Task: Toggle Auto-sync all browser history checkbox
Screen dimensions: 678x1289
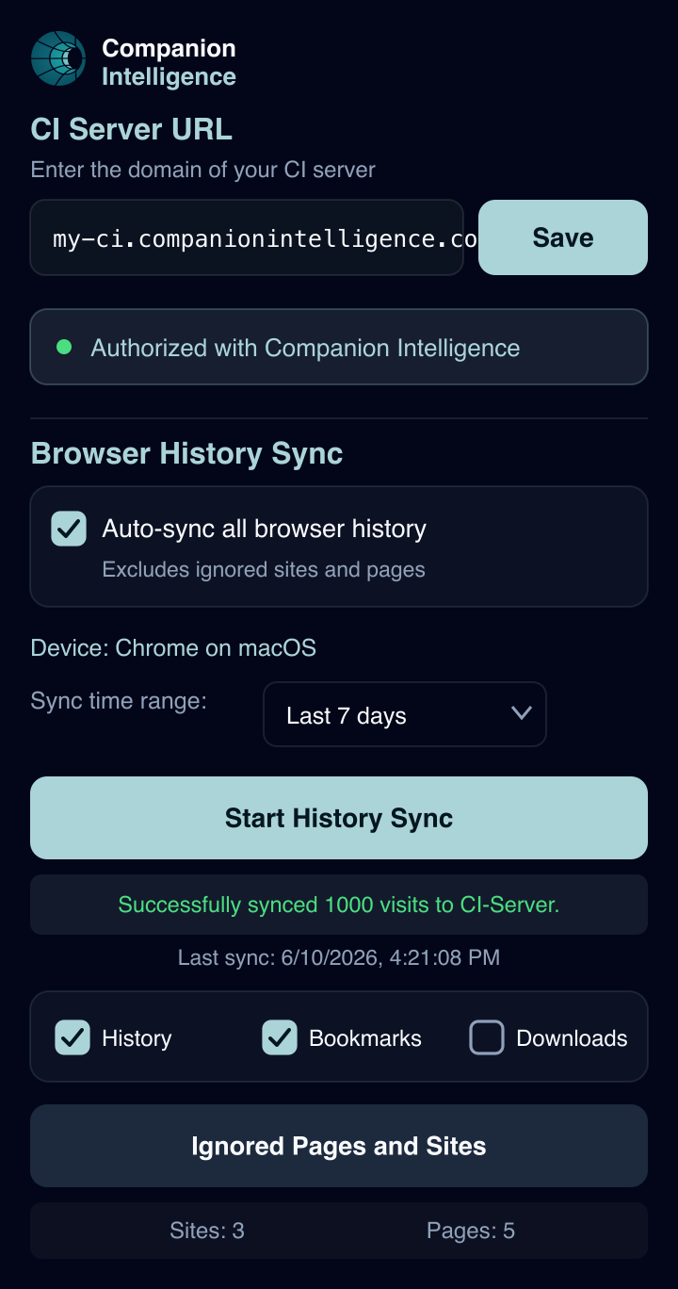Action: click(x=69, y=529)
